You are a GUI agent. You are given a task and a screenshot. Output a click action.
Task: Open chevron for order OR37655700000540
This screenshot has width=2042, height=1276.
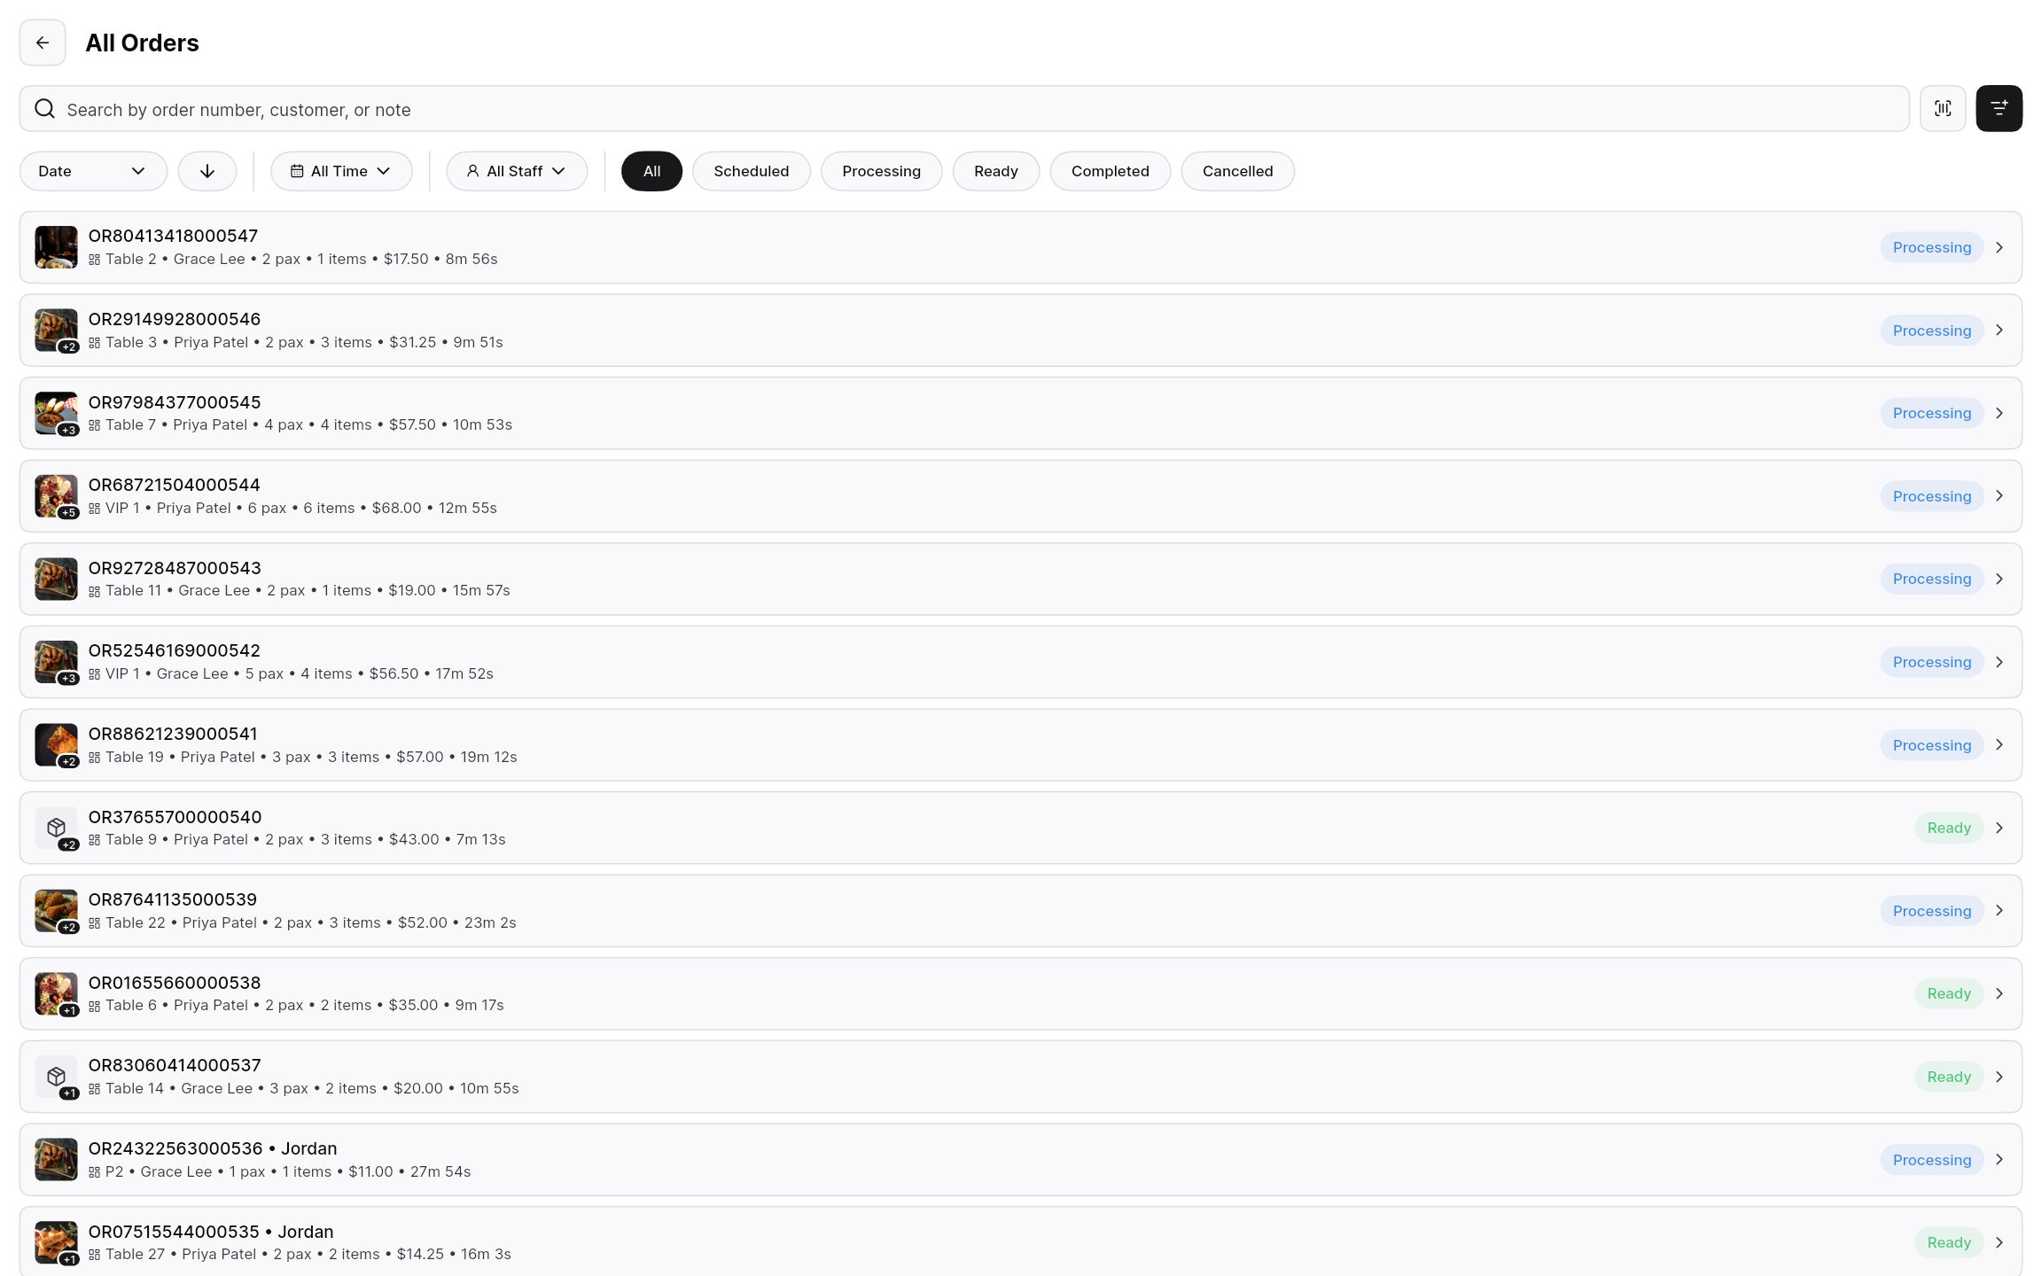[x=1999, y=828]
